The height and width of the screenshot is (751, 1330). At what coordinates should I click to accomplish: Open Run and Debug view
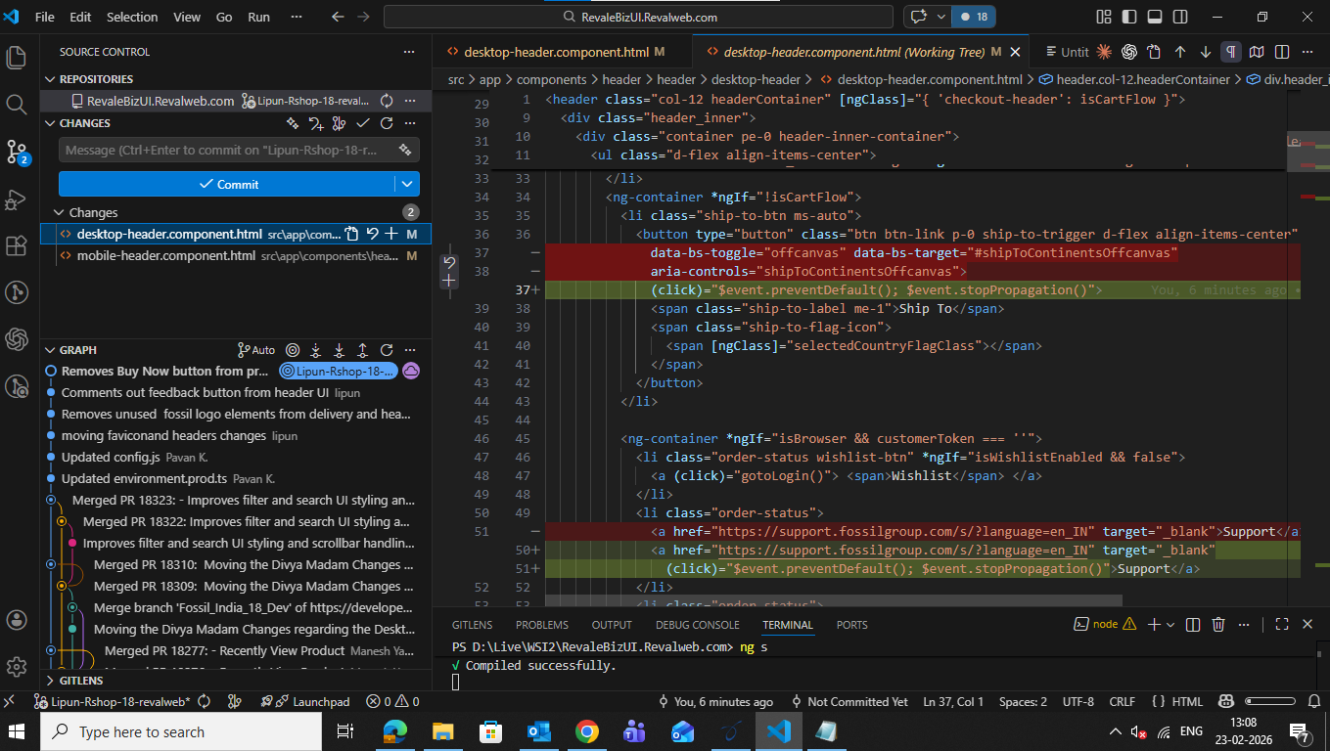coord(17,199)
